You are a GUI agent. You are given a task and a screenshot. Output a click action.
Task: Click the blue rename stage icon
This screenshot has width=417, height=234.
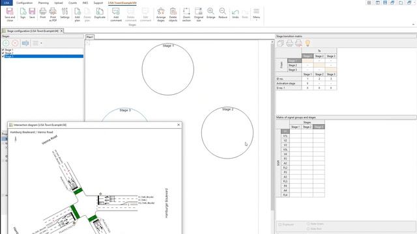click(25, 43)
